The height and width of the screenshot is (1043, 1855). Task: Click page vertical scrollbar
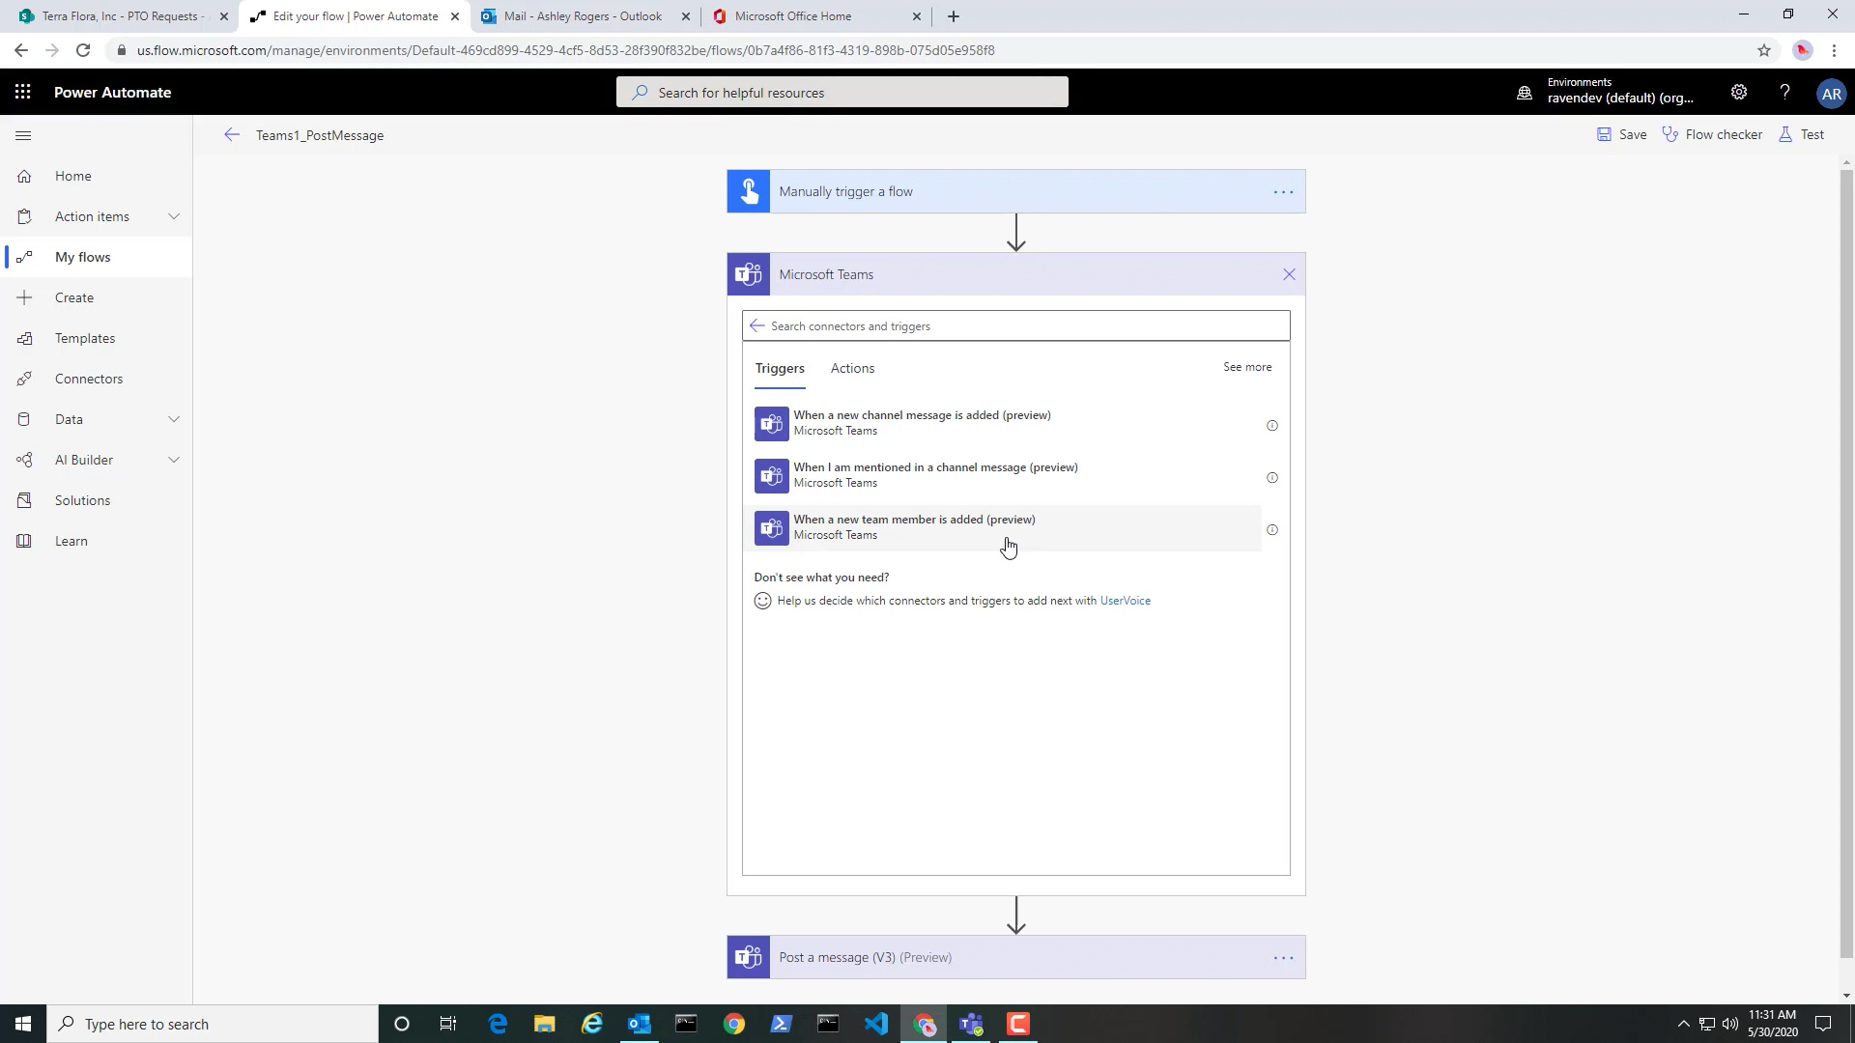[x=1846, y=564]
